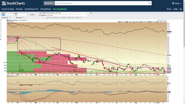The height and width of the screenshot is (104, 185).
Task: Click Edit List
Action: tap(78, 18)
